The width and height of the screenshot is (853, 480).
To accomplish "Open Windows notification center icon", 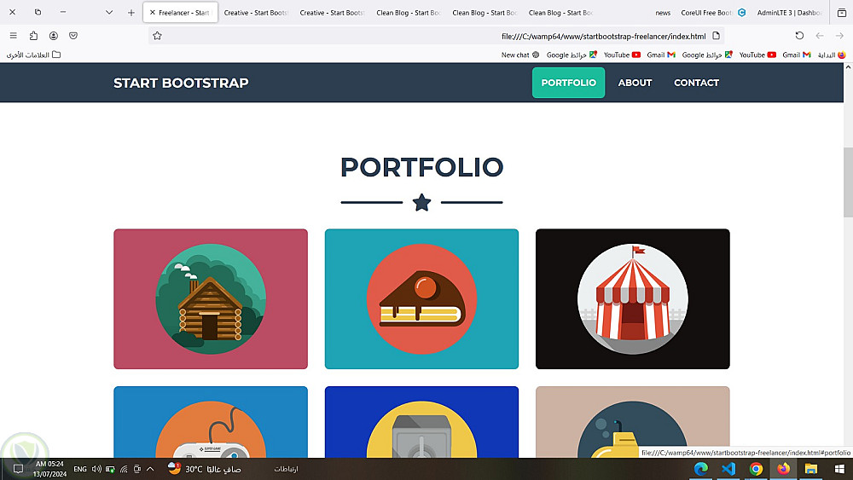I will [18, 469].
